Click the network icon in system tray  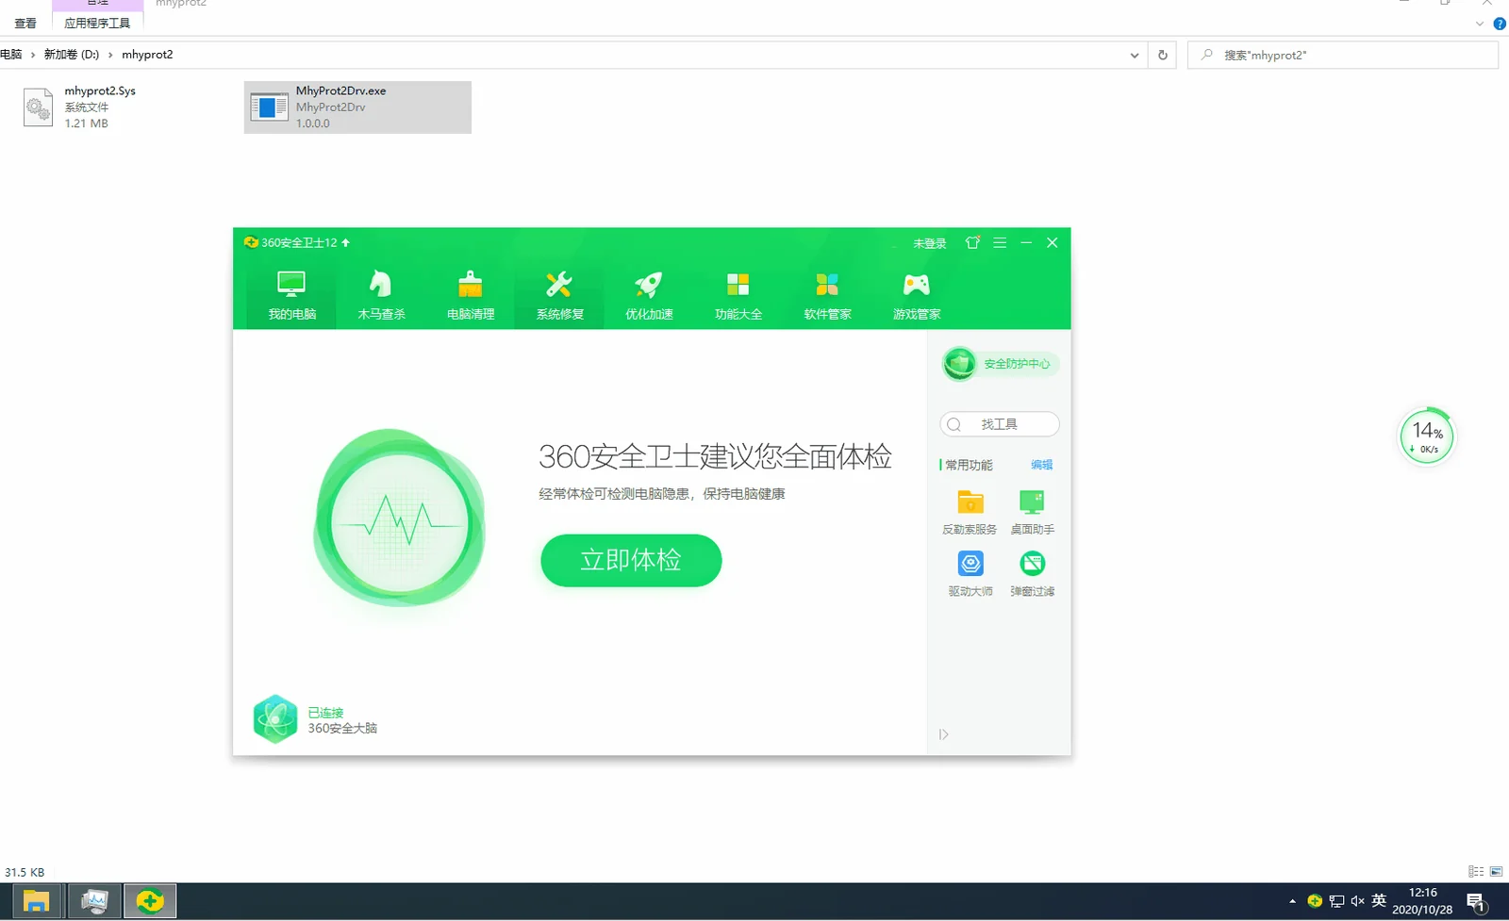tap(1336, 901)
